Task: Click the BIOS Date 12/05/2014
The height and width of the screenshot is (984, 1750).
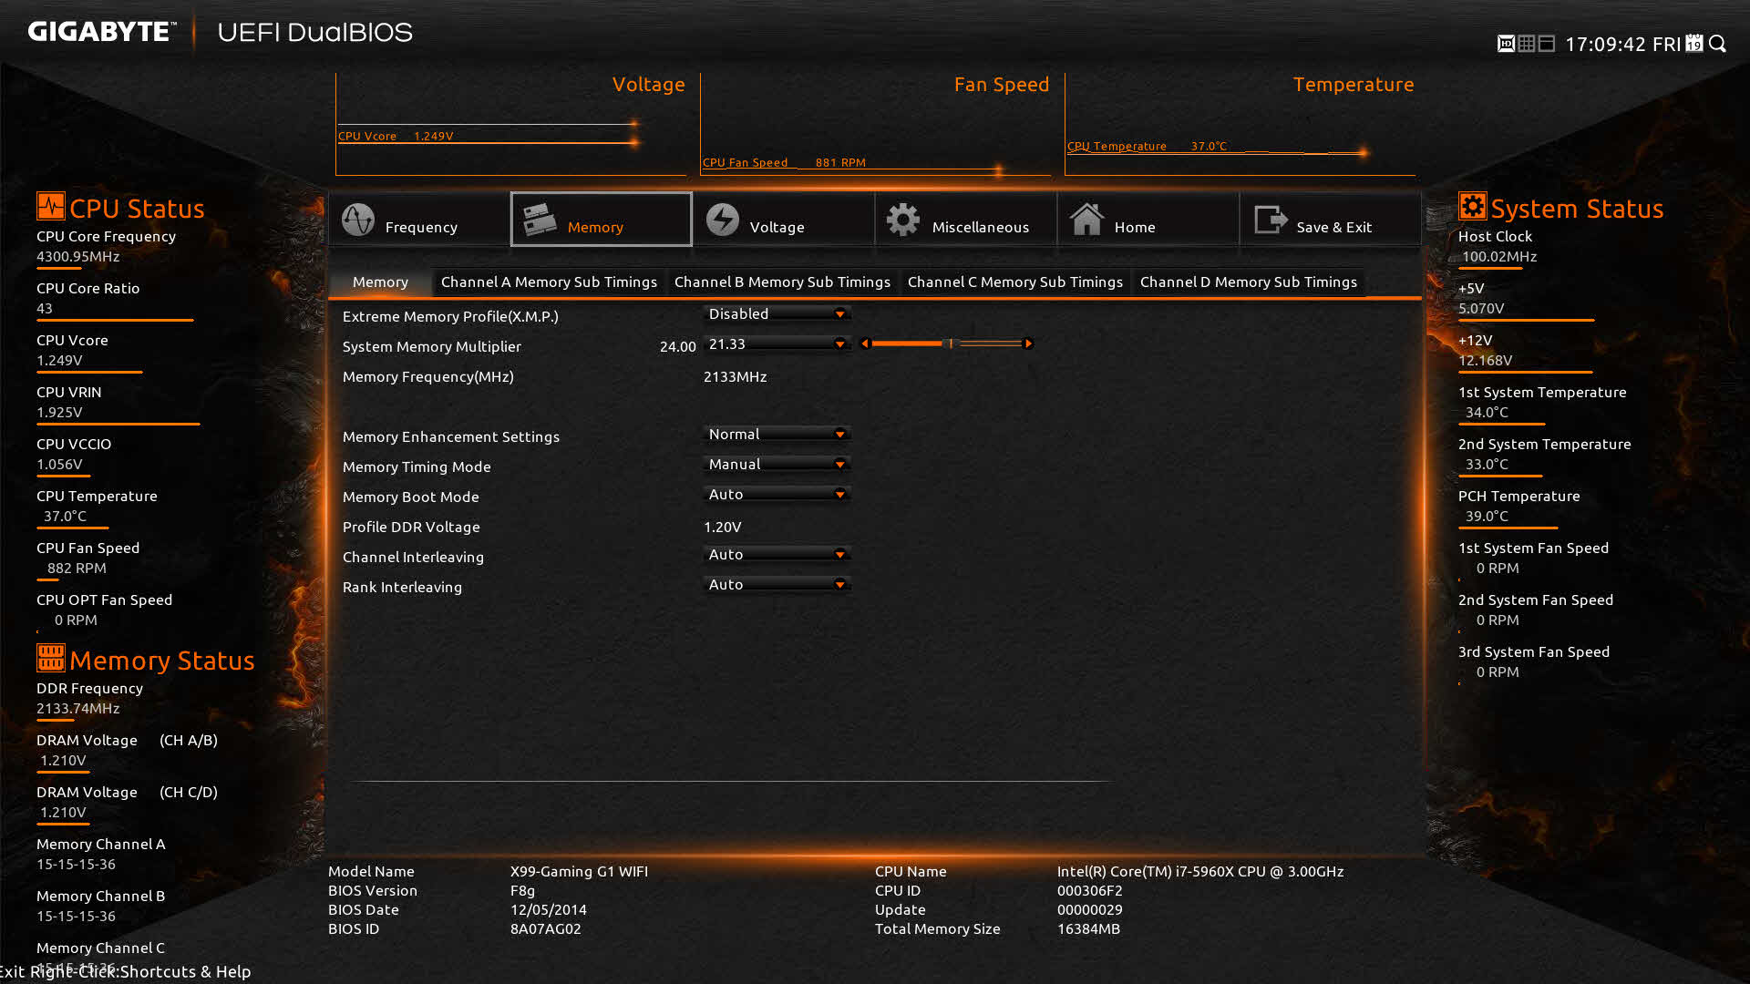Action: pos(549,909)
